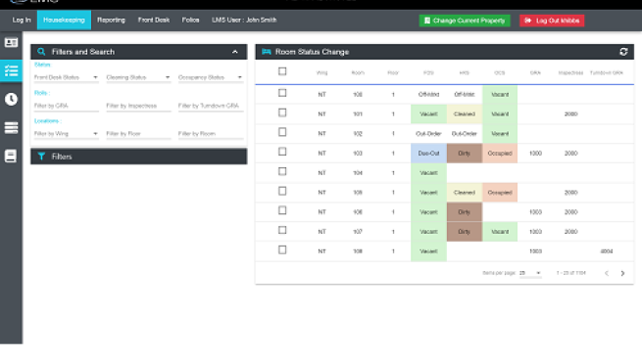
Task: Click the Filter by Room field
Action: tap(211, 134)
